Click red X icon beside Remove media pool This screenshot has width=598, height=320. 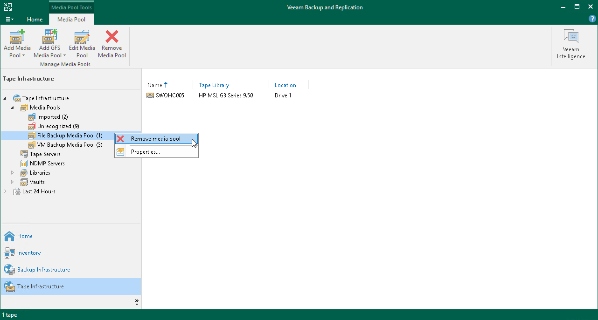pos(120,139)
